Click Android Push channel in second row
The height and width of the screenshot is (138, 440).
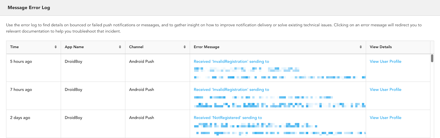pyautogui.click(x=142, y=90)
